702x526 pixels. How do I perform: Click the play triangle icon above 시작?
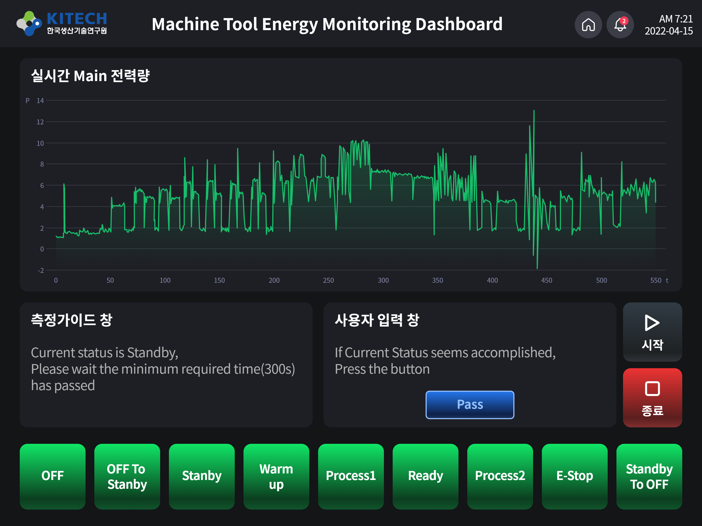coord(652,323)
